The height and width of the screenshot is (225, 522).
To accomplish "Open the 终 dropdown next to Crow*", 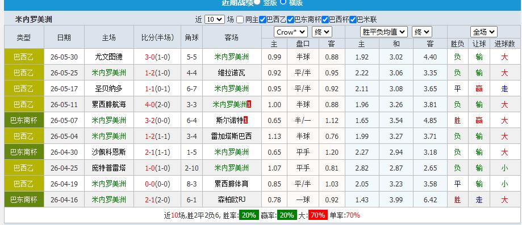I will pyautogui.click(x=322, y=32).
